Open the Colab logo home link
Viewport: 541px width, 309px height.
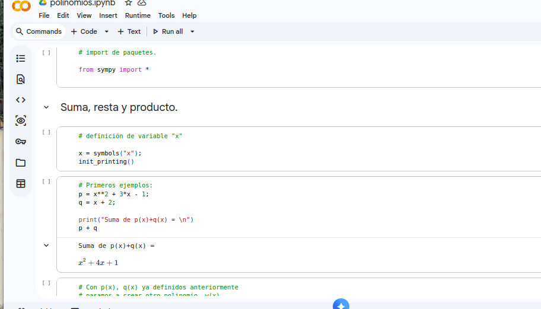coord(21,5)
